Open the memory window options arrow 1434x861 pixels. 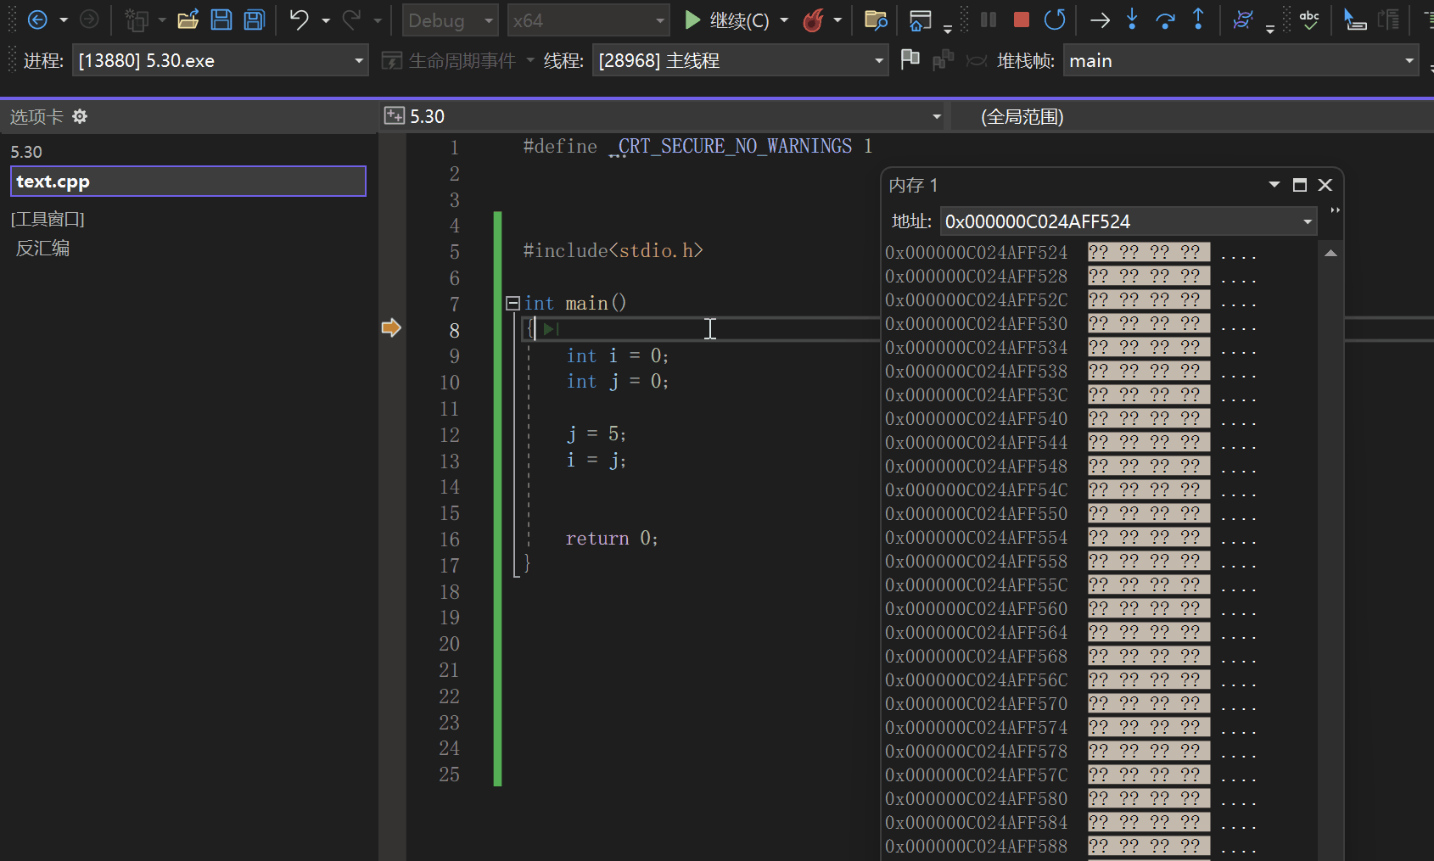[1274, 184]
